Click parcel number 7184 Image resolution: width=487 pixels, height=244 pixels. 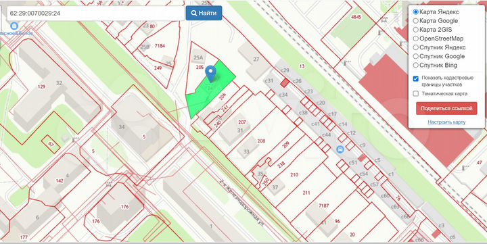coord(160,46)
